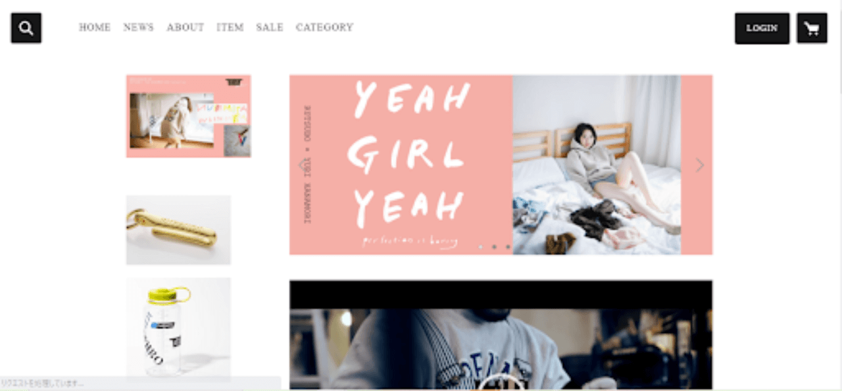Click the LOGIN button

tap(762, 28)
